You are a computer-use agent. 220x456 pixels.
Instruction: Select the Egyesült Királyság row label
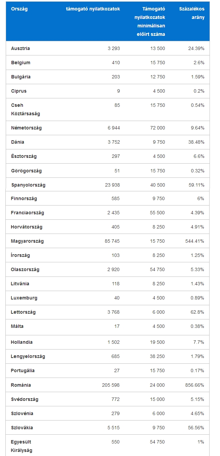coord(22,446)
